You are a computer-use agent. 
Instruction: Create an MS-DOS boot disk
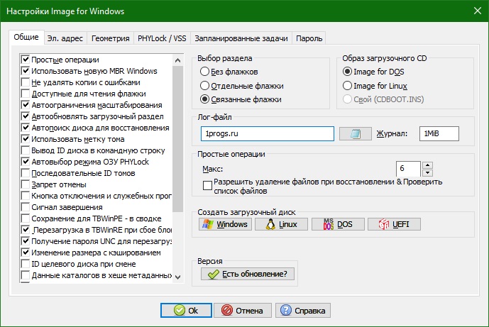click(x=338, y=224)
